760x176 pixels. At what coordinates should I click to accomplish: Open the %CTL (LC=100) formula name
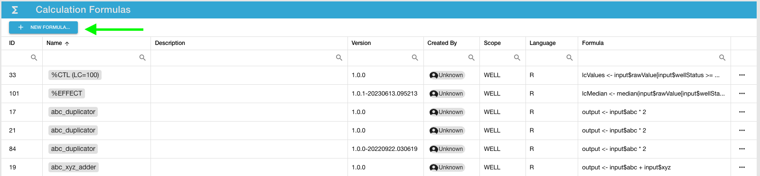click(x=75, y=75)
